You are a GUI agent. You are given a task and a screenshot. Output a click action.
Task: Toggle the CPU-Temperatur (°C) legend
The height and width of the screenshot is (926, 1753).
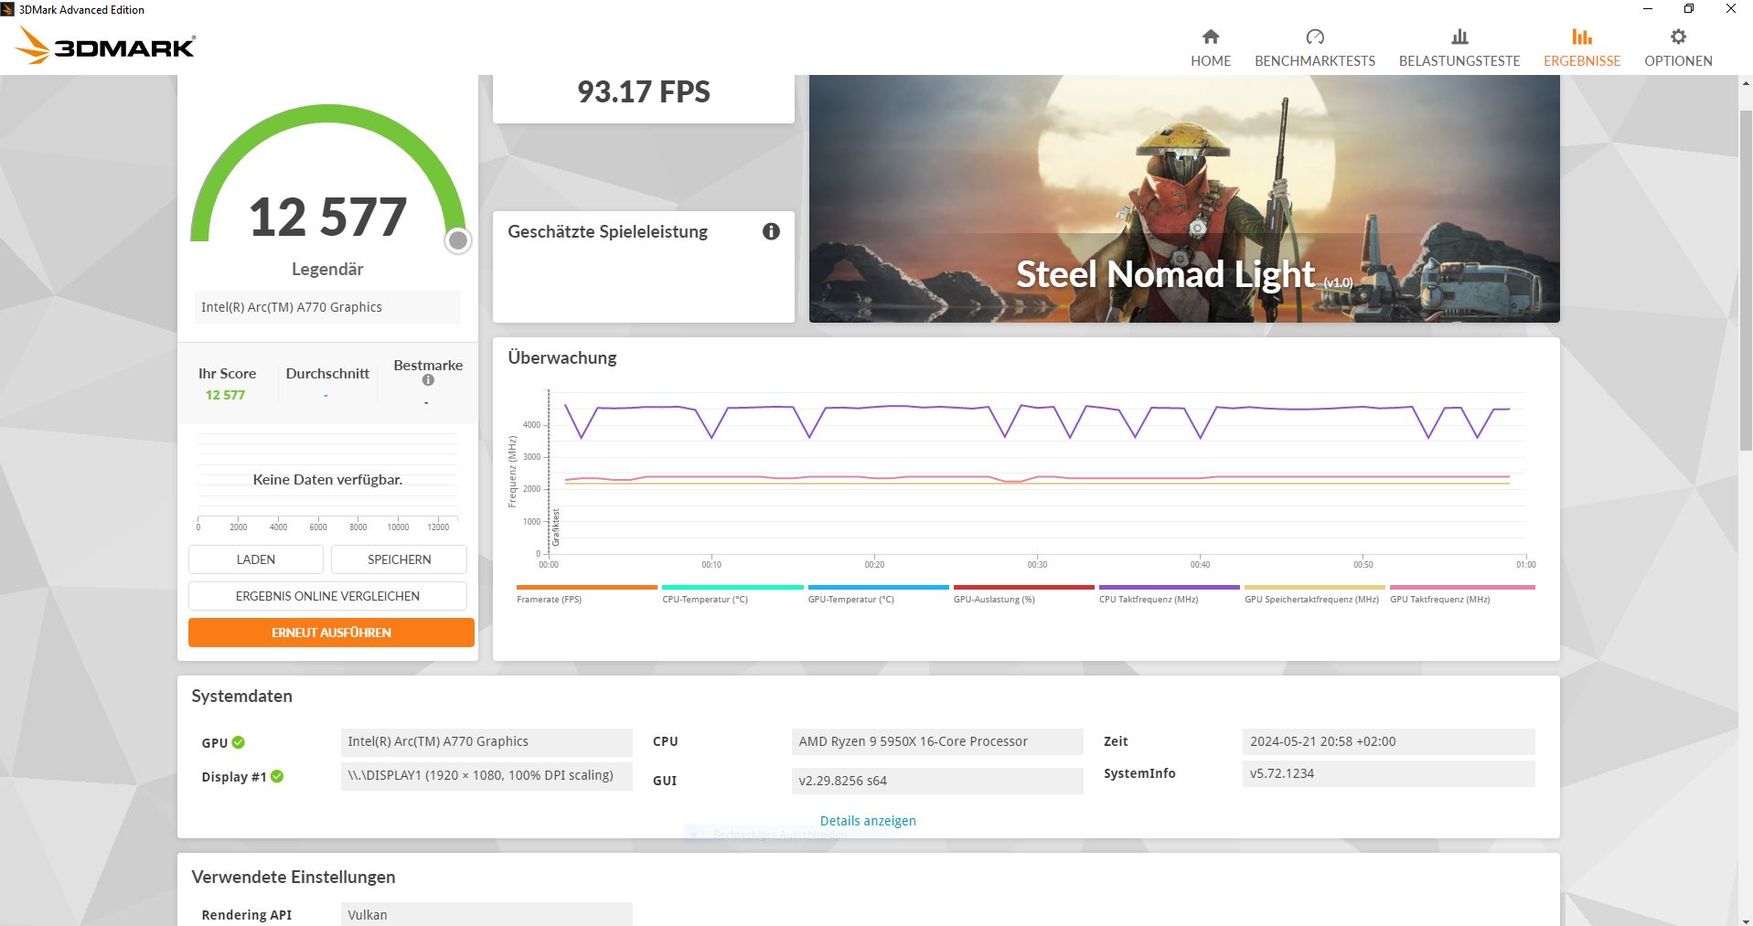732,593
